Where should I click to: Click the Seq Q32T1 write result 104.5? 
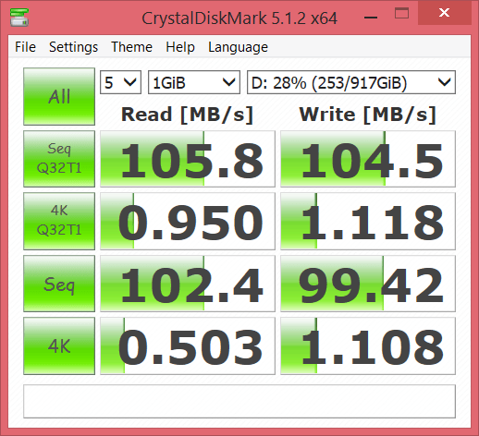(368, 159)
